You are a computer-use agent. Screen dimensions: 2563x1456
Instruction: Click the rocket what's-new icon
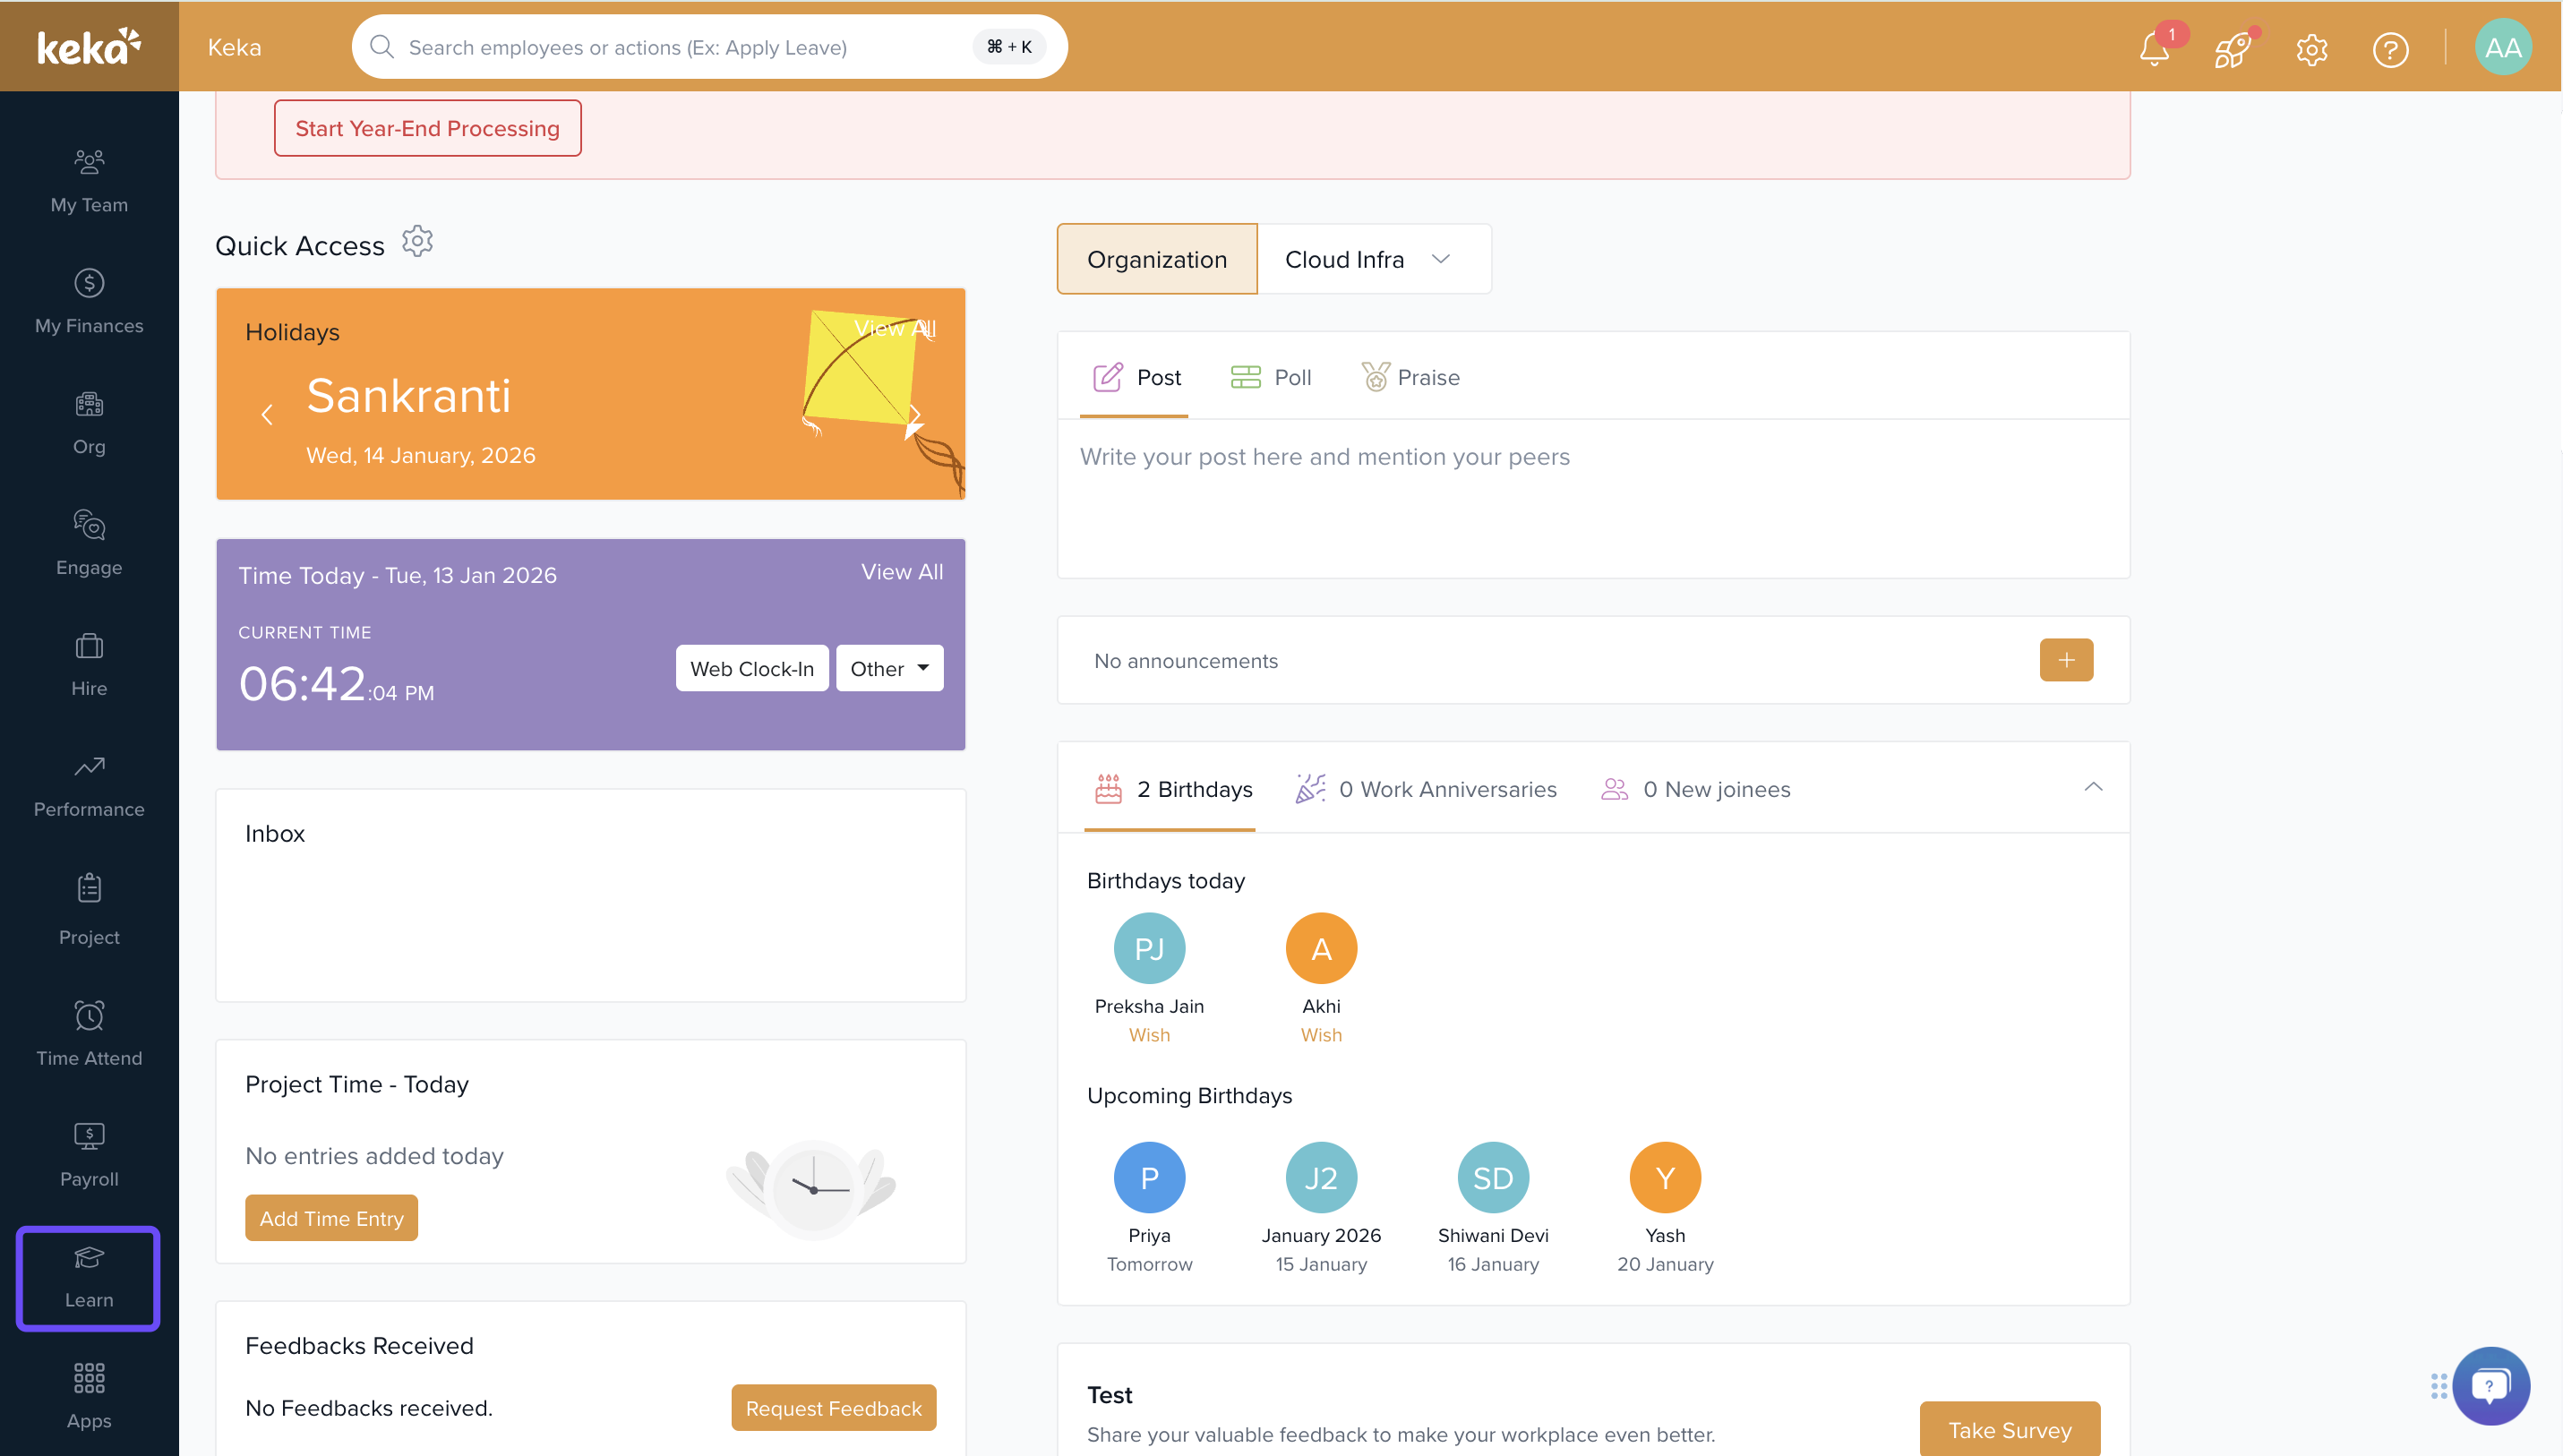click(x=2232, y=49)
